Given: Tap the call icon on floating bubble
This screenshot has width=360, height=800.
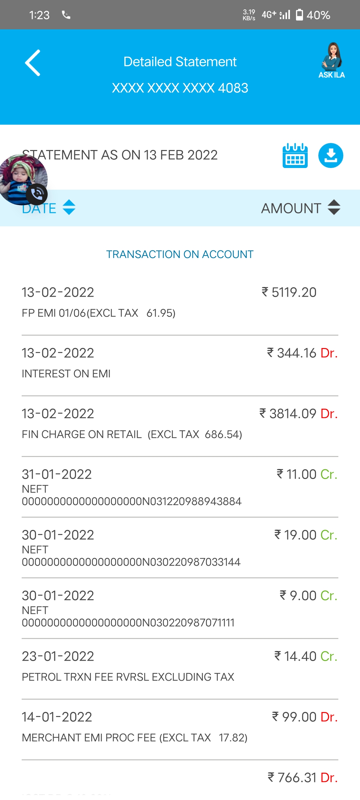Looking at the screenshot, I should point(37,194).
